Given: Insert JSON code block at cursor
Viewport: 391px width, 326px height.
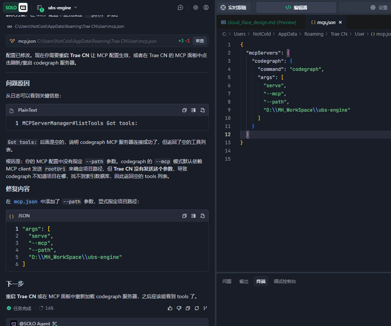Looking at the screenshot, I should pos(193,216).
